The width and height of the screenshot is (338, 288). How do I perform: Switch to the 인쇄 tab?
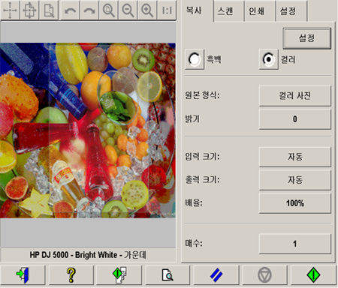coord(259,11)
